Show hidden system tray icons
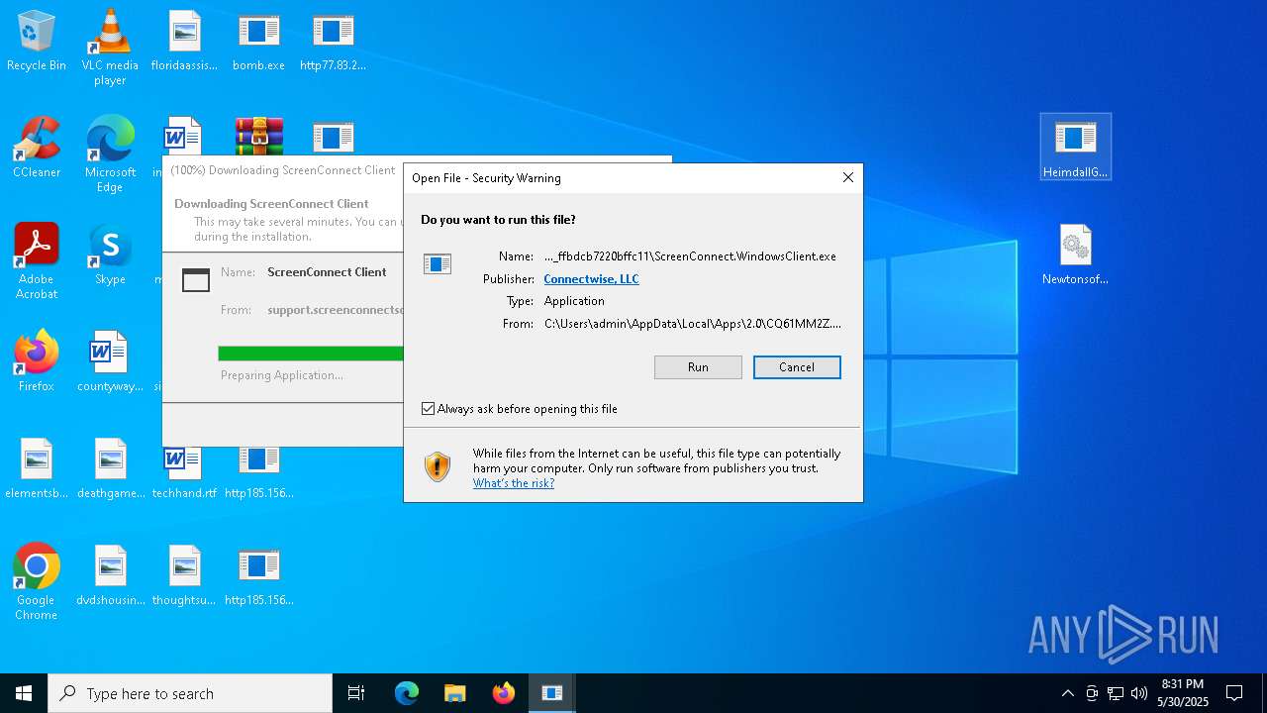Image resolution: width=1267 pixels, height=713 pixels. [x=1067, y=693]
